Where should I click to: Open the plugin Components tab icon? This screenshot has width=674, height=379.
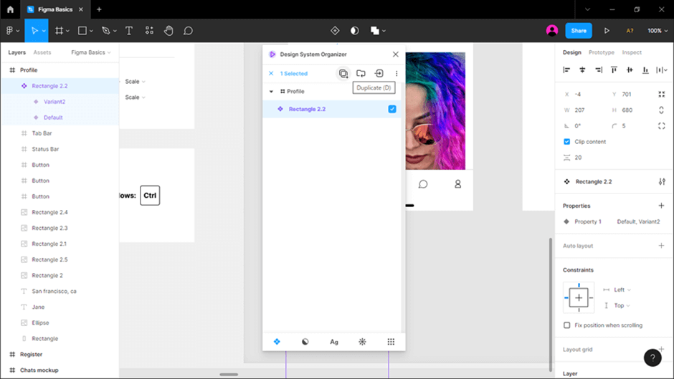(x=277, y=342)
